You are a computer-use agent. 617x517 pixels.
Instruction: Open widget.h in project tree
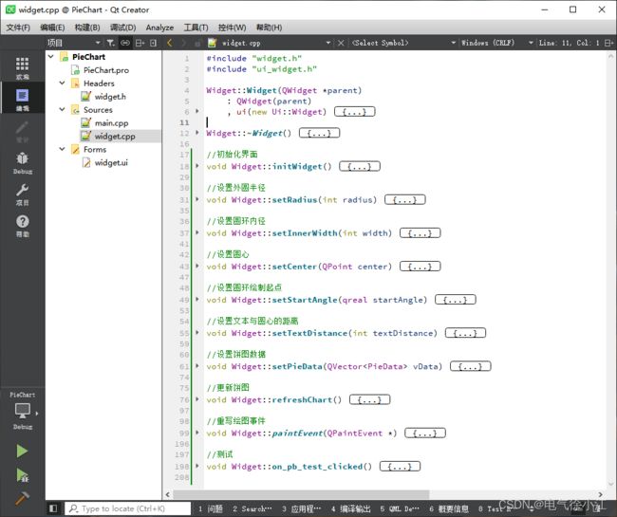tap(110, 97)
